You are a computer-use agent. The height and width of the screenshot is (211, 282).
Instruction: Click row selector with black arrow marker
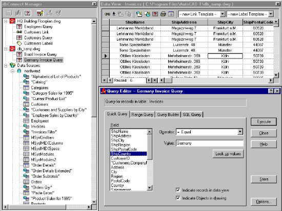click(106, 56)
